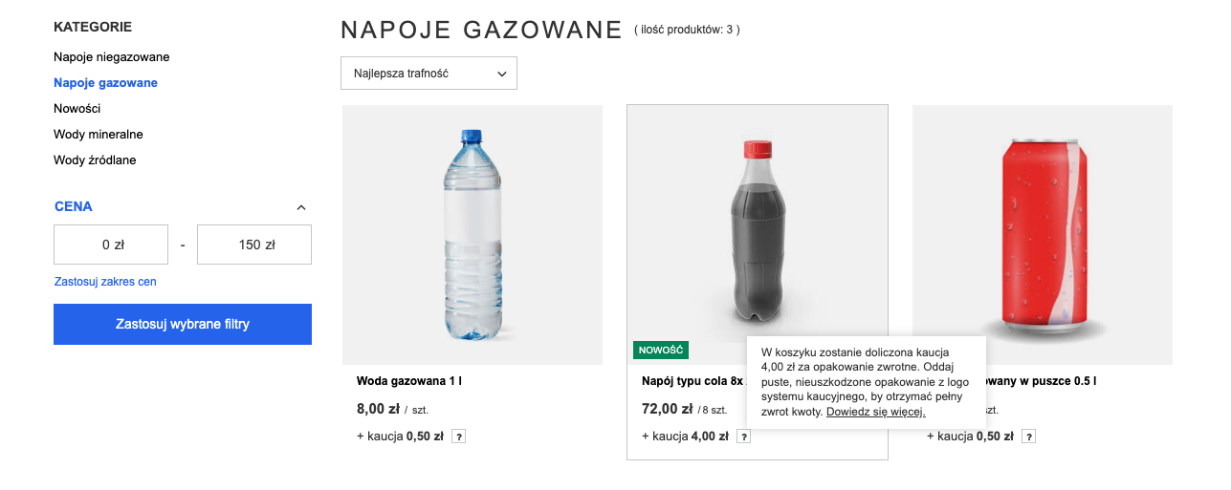Image resolution: width=1231 pixels, height=490 pixels.
Task: Click the Zastosuj zakres cen link
Action: (x=105, y=282)
